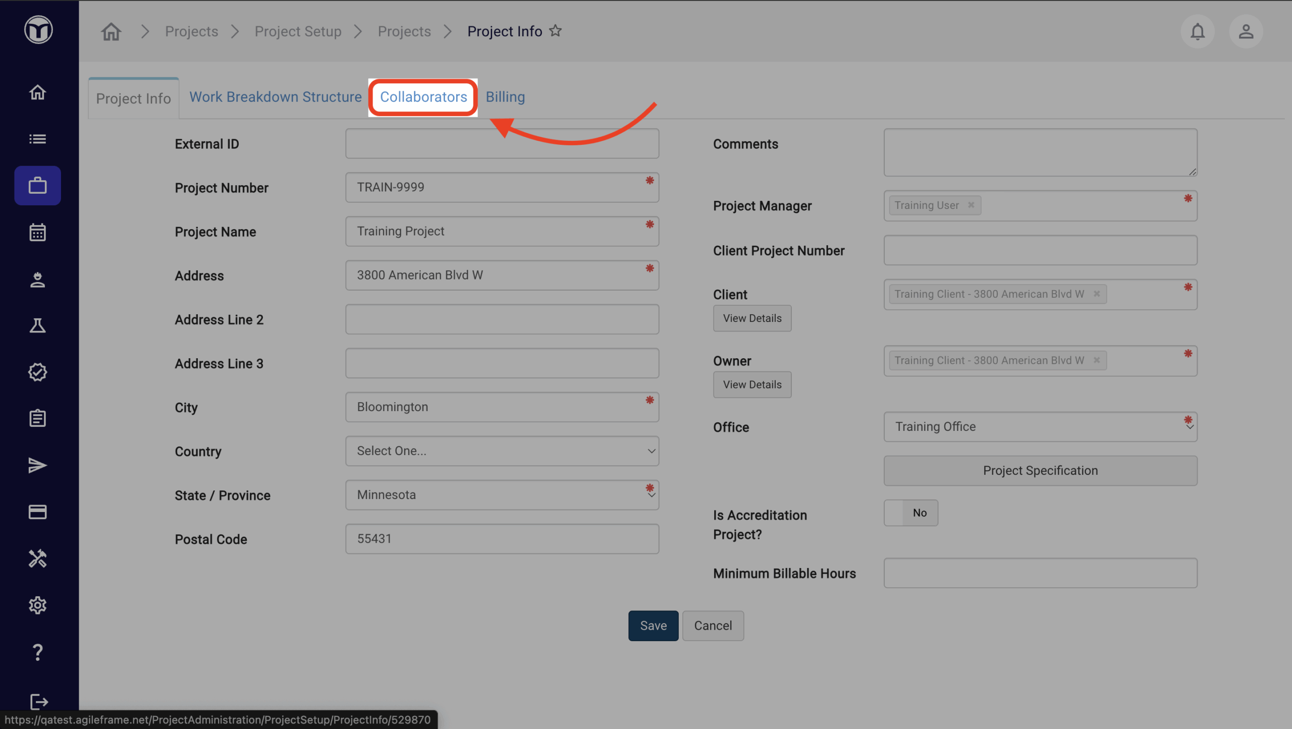Click the paper plane send icon
Viewport: 1292px width, 729px height.
point(37,465)
